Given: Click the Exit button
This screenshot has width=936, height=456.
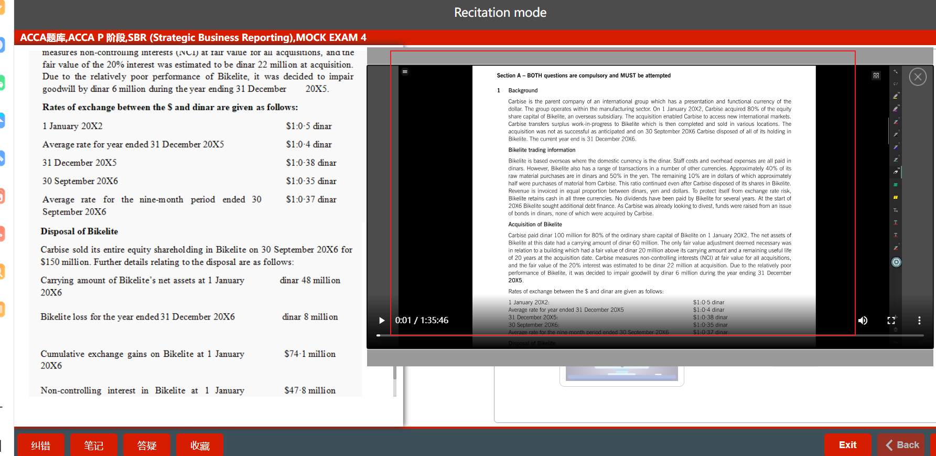Looking at the screenshot, I should (847, 445).
